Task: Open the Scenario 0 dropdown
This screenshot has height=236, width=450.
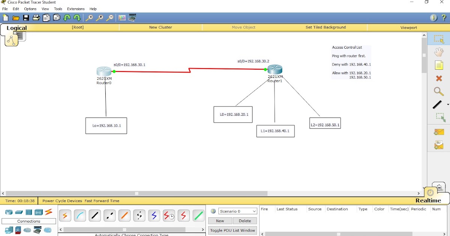Action: (x=237, y=211)
